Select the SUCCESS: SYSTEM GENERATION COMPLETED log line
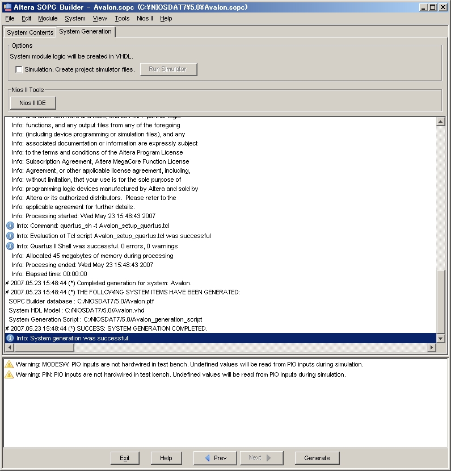 pyautogui.click(x=108, y=328)
